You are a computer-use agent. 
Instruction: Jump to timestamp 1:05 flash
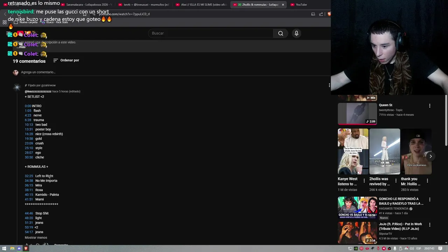(28, 111)
